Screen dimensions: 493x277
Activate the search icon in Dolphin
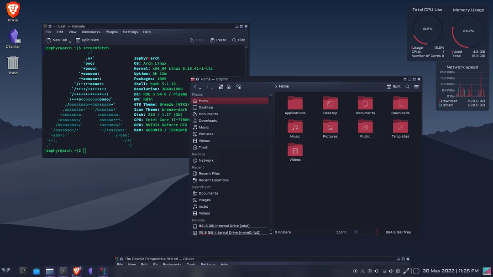tap(408, 86)
